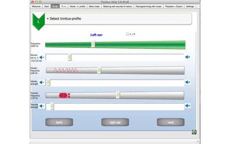
Task: Click the 'Frequency 1000 Hz' label
Action: click(35, 45)
